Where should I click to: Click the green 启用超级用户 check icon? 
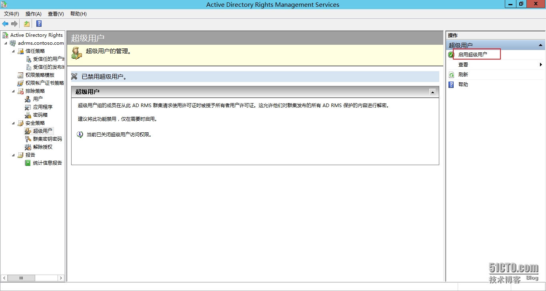451,55
